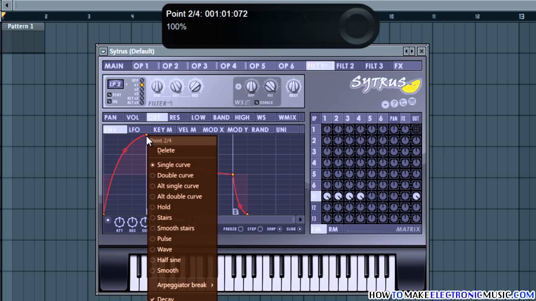Screen dimensions: 536x301
Task: Click the waveshaper plus icon beside AMP knob
Action: click(238, 87)
